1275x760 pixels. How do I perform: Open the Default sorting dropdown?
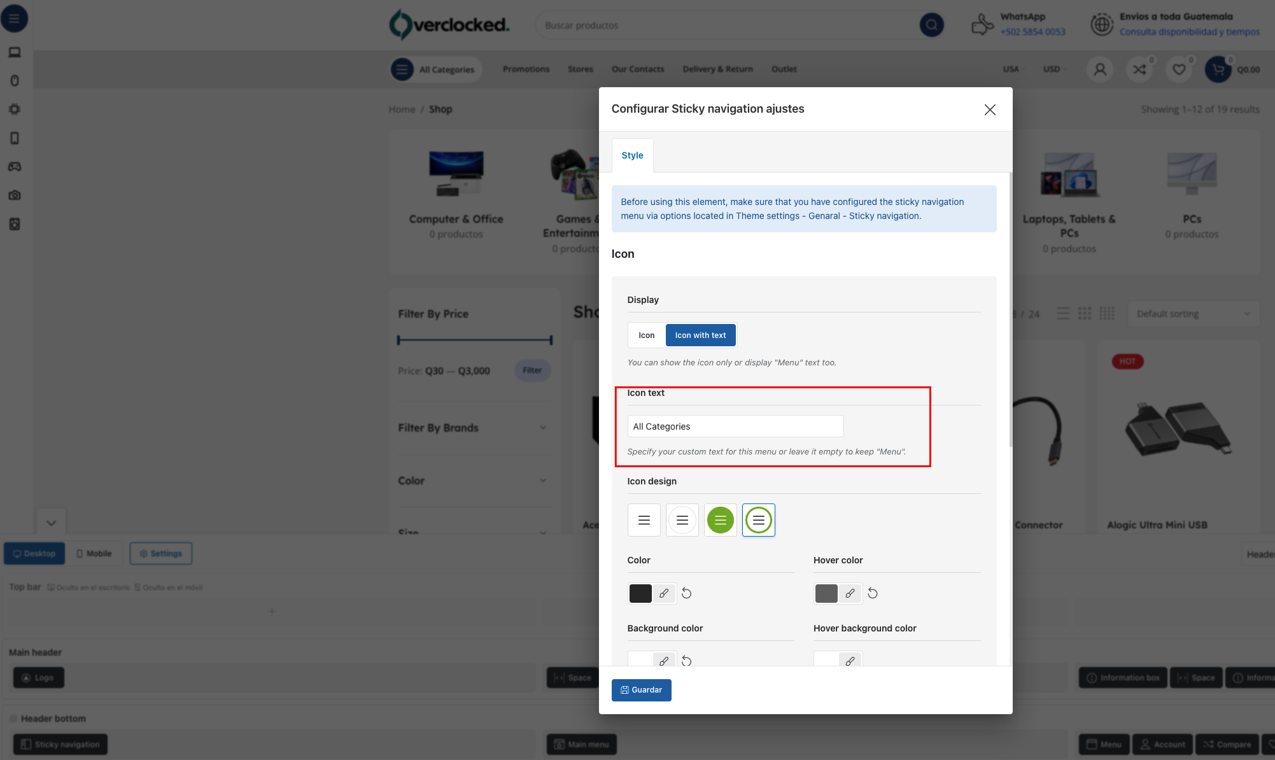[x=1193, y=314]
